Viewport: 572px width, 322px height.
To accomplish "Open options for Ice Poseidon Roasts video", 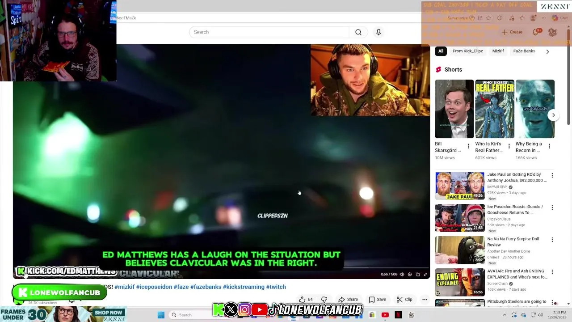I will pos(552,208).
